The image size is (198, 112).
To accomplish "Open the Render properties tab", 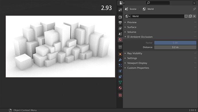I will point(120,17).
